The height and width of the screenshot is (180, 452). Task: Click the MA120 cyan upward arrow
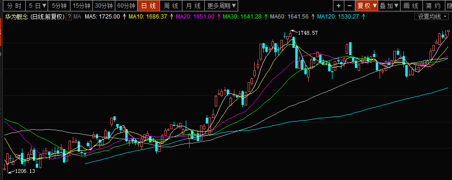click(x=363, y=17)
